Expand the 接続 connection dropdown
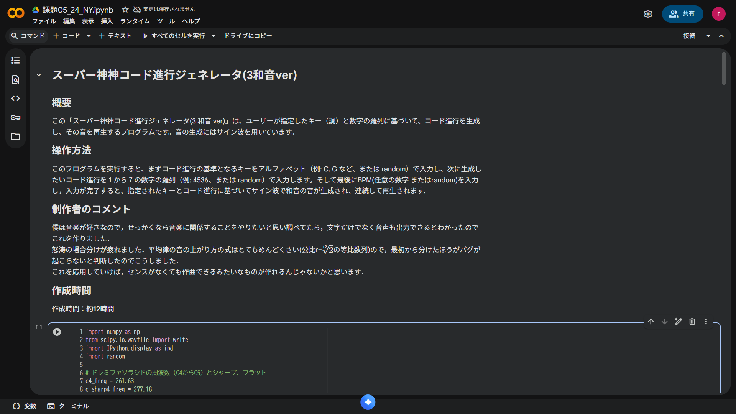Viewport: 736px width, 414px height. [708, 36]
